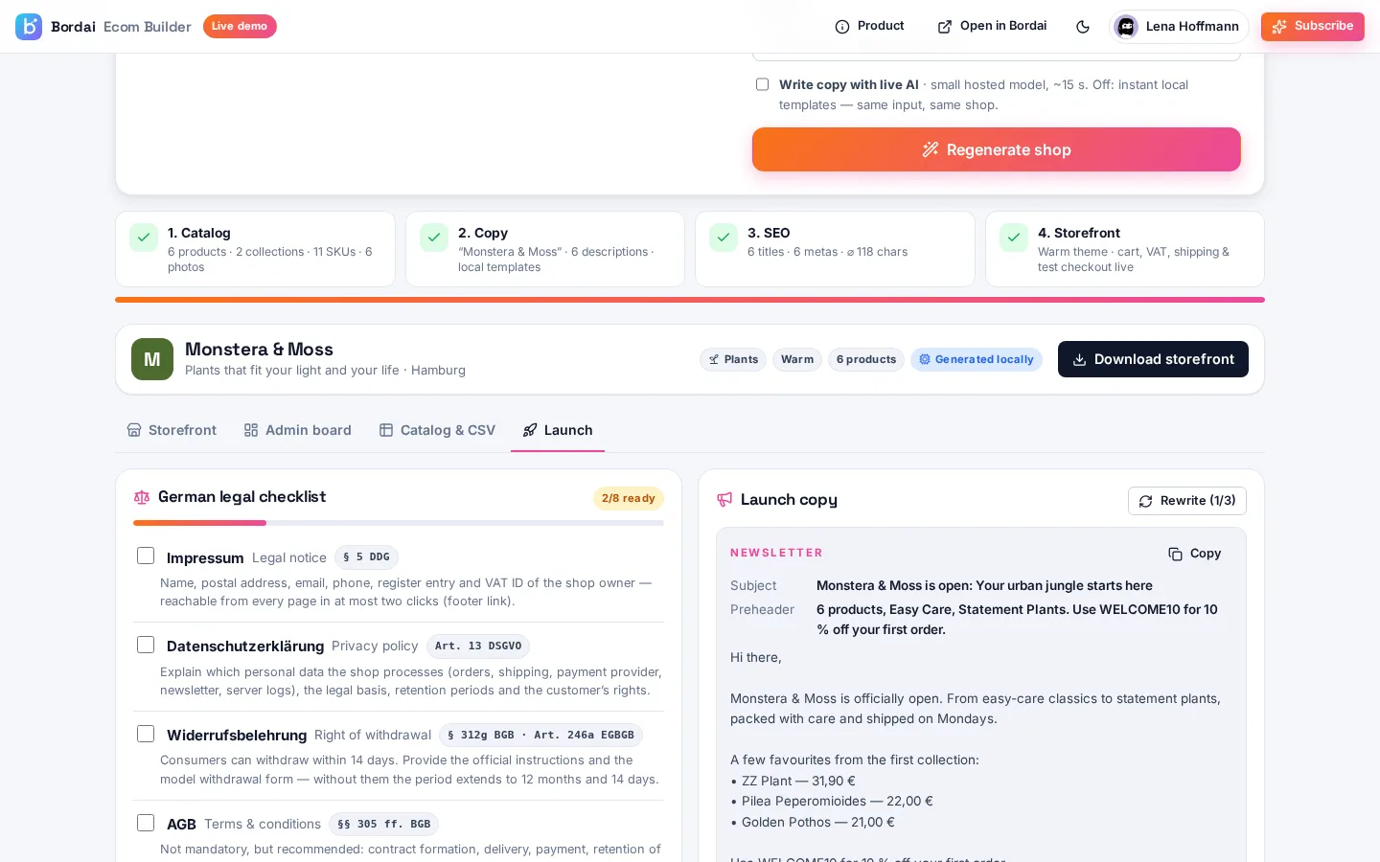Click the Monstera & Moss shop logo
The image size is (1380, 862).
tap(152, 359)
